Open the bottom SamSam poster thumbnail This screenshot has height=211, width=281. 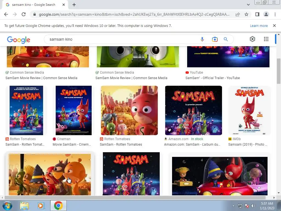tap(131, 174)
